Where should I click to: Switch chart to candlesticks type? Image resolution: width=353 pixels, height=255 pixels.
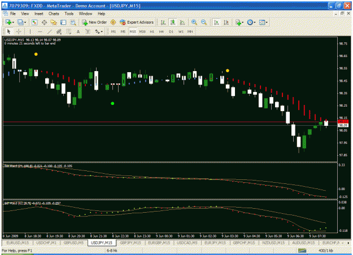pos(173,22)
